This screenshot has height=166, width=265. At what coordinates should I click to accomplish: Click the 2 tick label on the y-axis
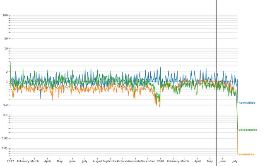7,72
